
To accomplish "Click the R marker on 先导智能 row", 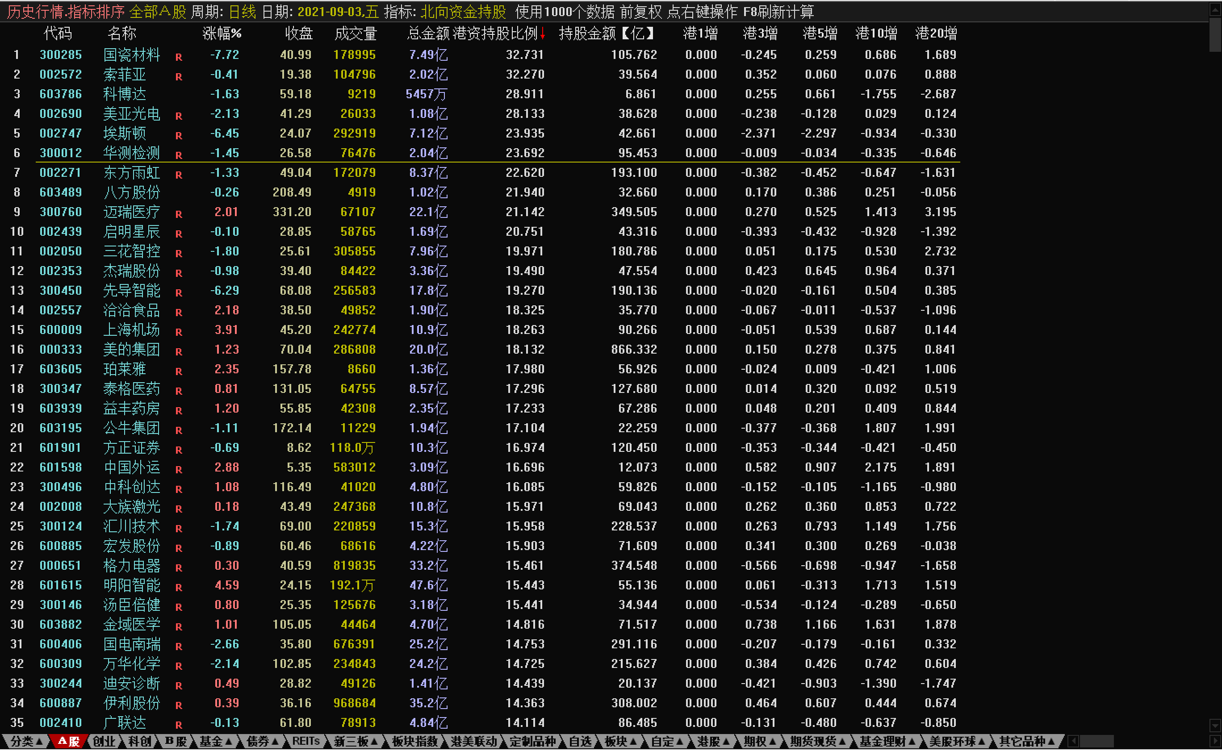I will (179, 293).
